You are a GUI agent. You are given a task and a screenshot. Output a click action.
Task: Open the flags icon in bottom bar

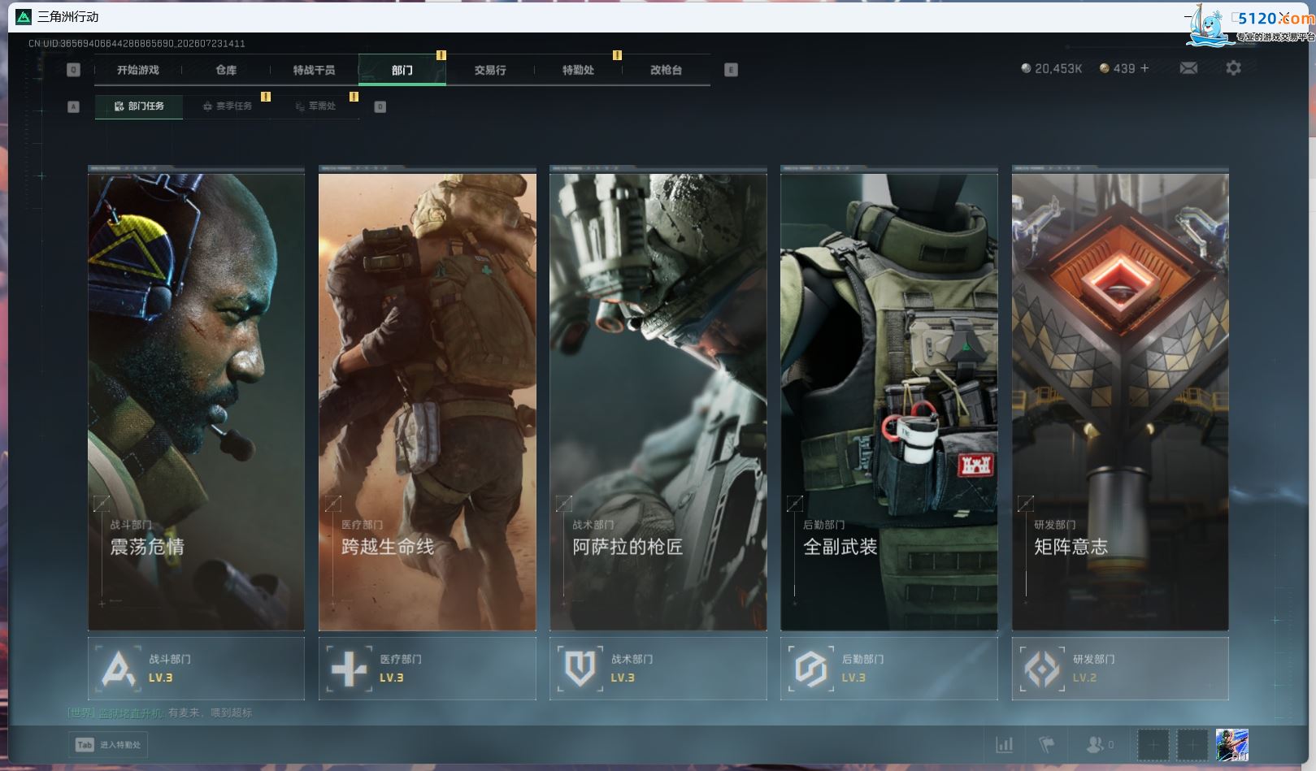click(1047, 744)
